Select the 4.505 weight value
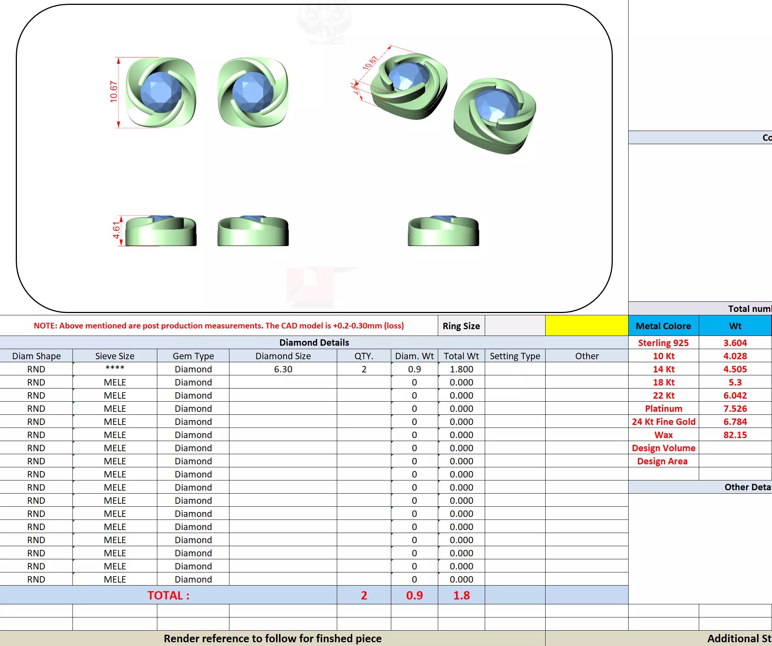The image size is (772, 646). pyautogui.click(x=735, y=369)
